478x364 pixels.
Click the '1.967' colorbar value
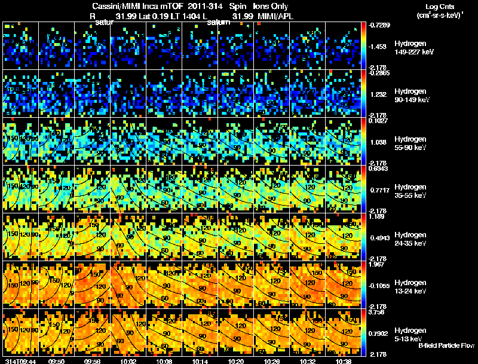click(376, 264)
